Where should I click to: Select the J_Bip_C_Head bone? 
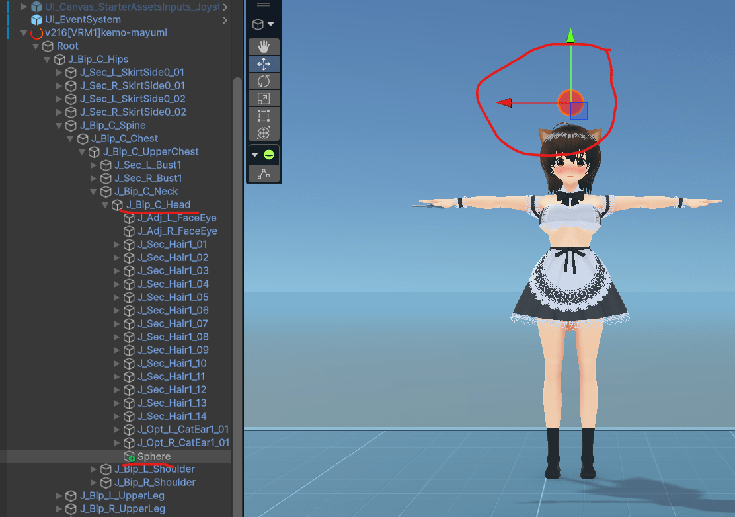click(x=159, y=204)
